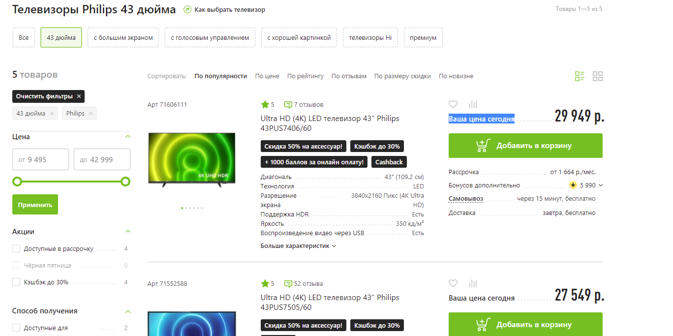Open the 43PUS7505/60 TV product image

pyautogui.click(x=192, y=324)
